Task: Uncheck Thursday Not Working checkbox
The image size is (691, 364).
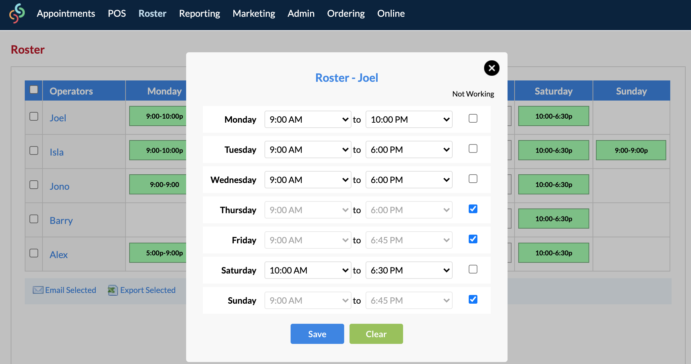Action: click(x=473, y=209)
